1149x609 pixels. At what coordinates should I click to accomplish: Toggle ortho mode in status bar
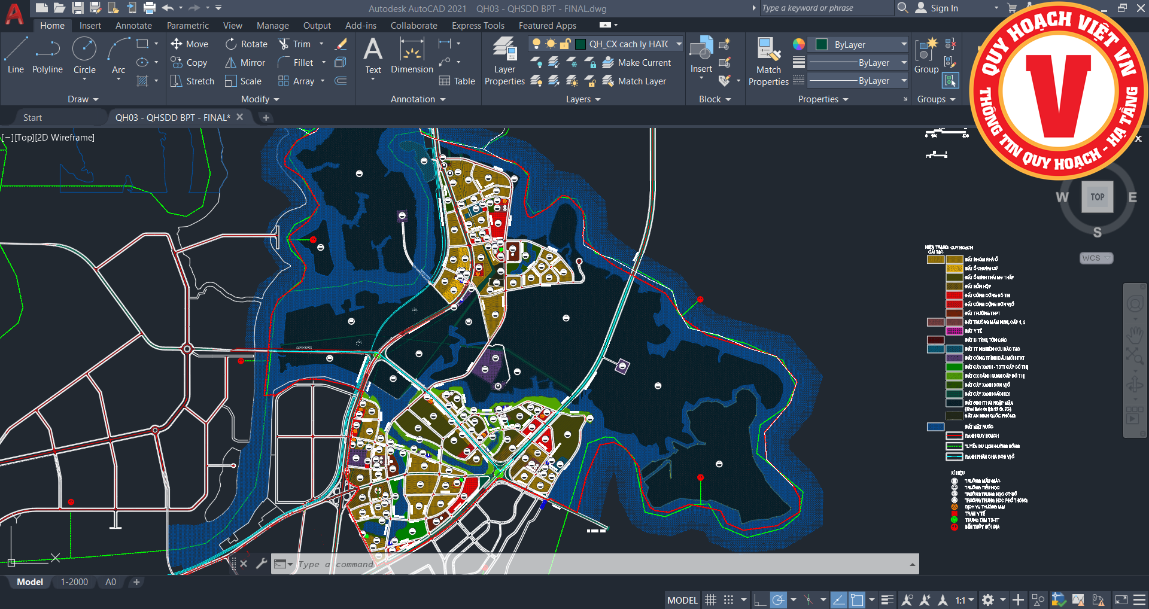[759, 600]
